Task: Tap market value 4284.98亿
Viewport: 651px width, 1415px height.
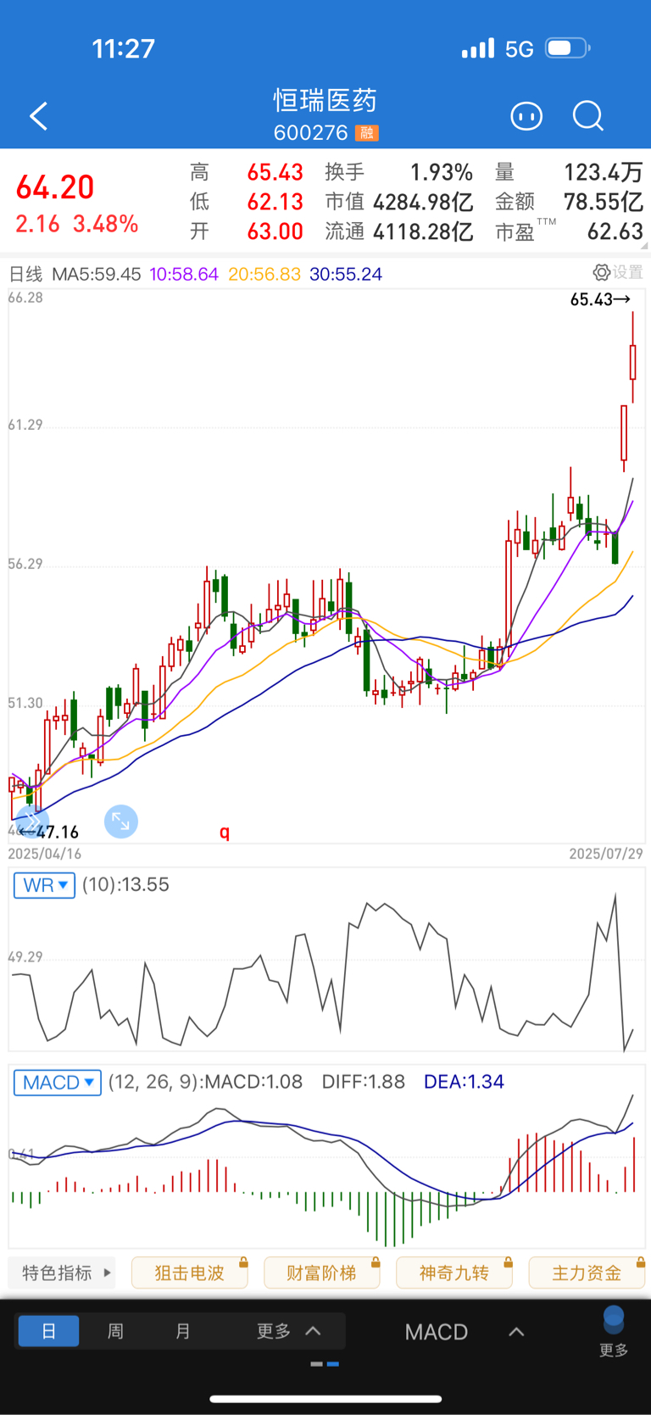Action: coord(423,202)
